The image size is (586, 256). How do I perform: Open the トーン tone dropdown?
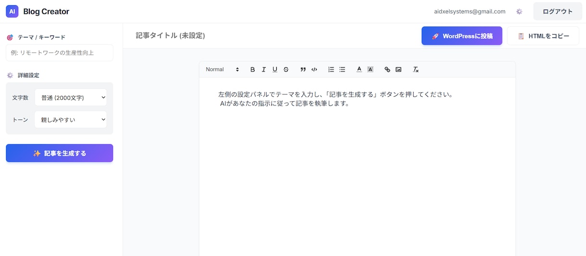point(71,119)
